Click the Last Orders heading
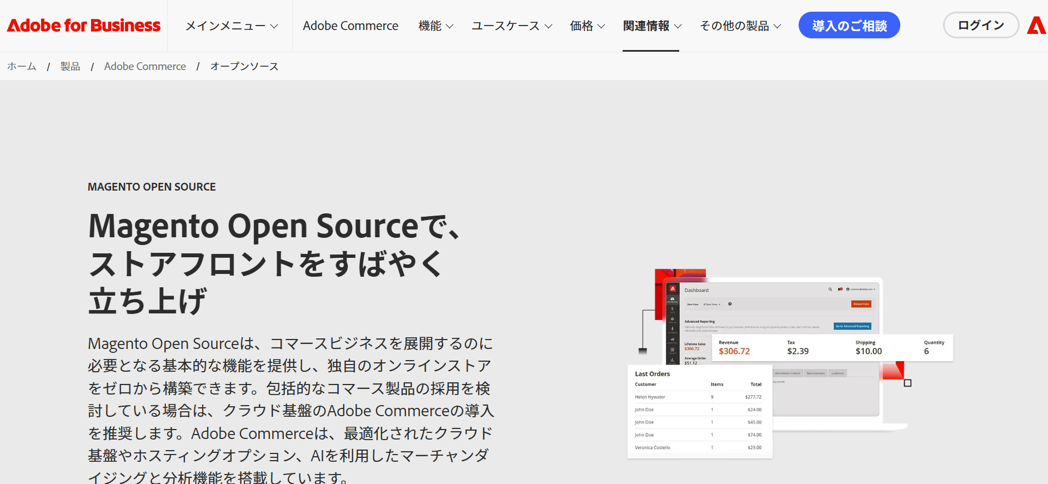 (x=653, y=374)
